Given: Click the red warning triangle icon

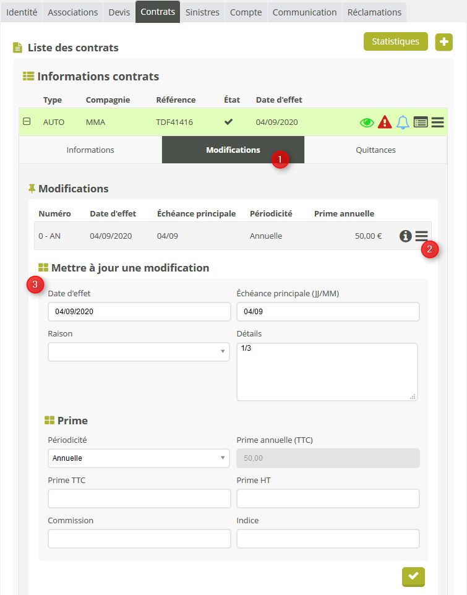Looking at the screenshot, I should 385,122.
